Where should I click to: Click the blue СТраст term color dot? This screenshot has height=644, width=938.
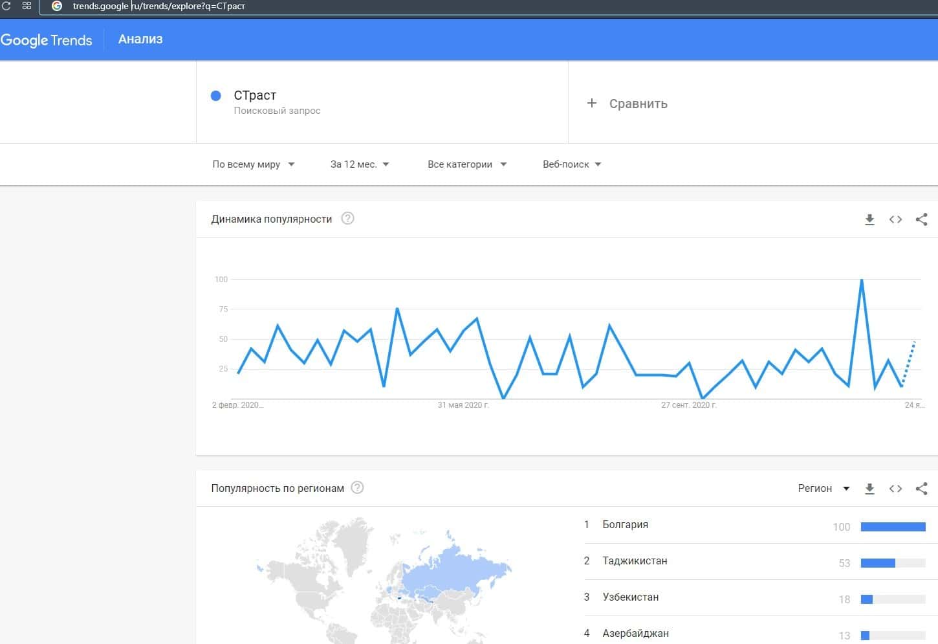point(216,96)
